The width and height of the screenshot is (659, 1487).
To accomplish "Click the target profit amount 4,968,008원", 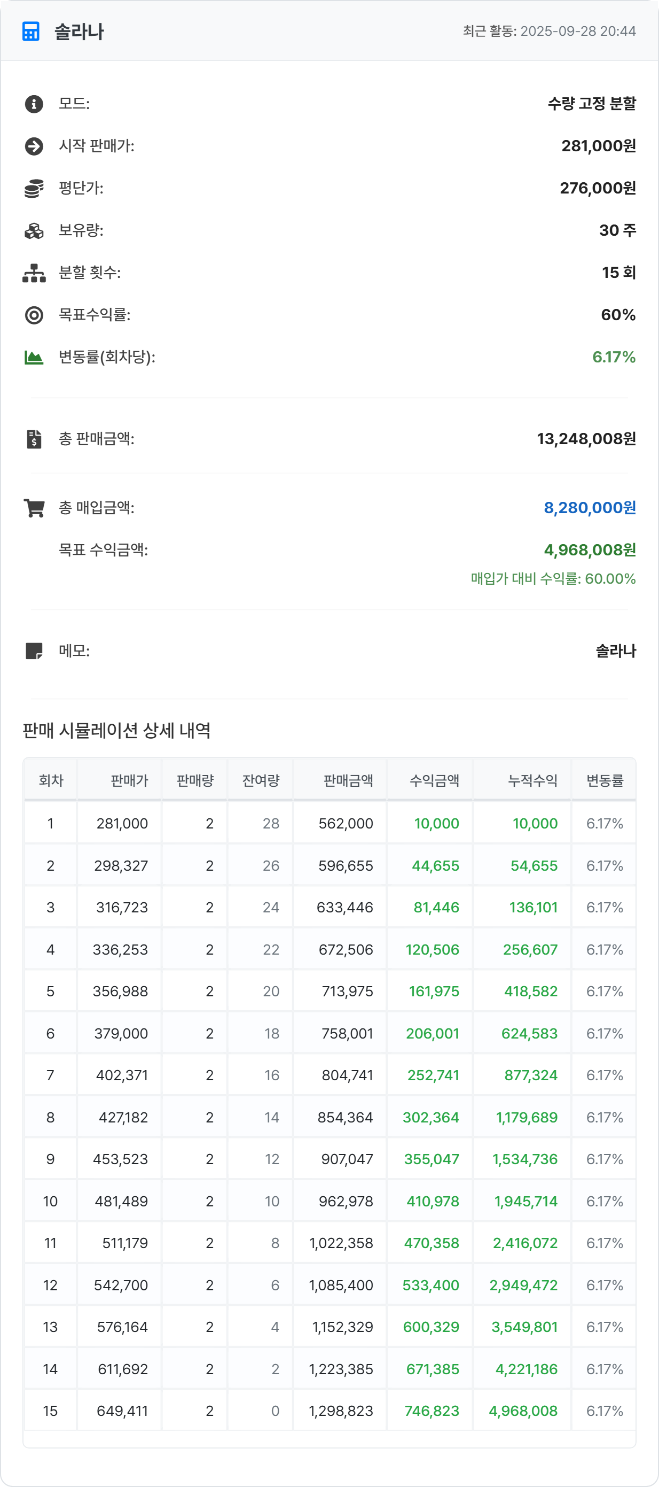I will pos(589,550).
